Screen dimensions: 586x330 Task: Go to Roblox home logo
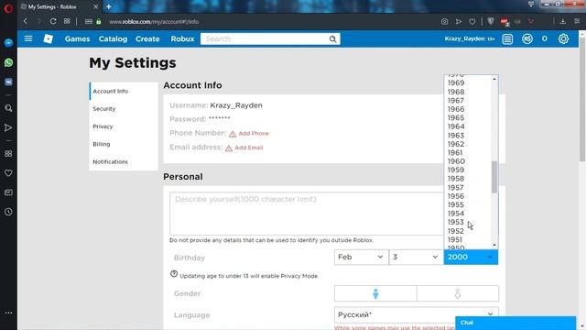(x=49, y=38)
